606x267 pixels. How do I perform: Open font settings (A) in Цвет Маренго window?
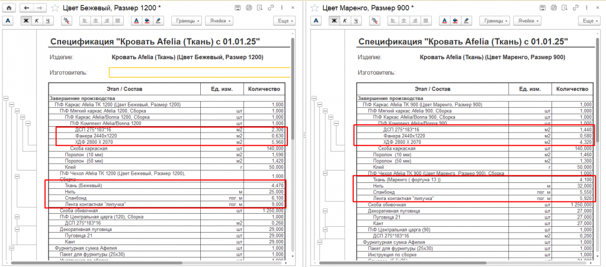[316, 21]
